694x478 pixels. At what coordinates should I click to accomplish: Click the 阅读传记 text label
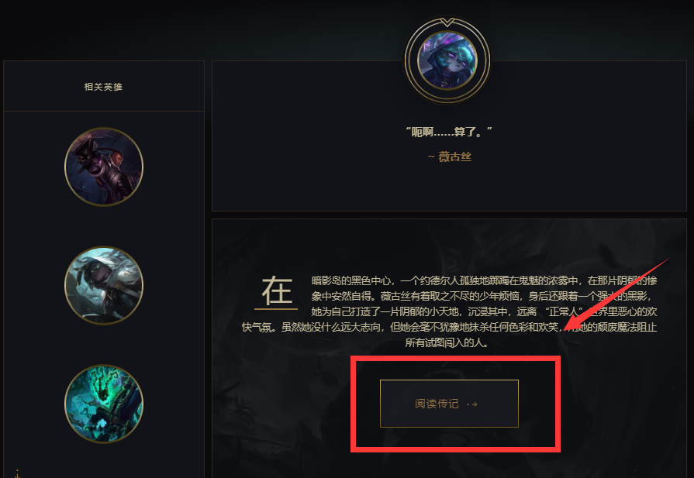[x=437, y=404]
